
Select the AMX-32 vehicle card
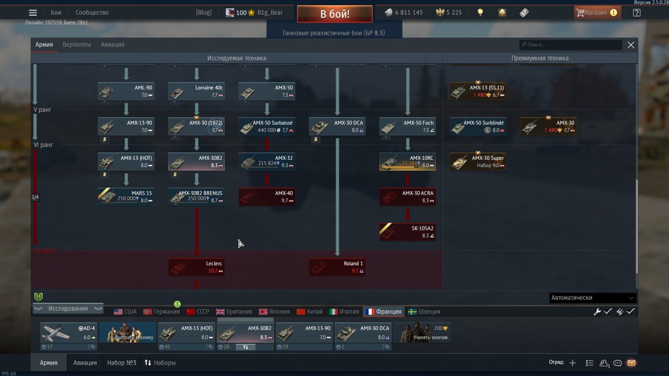[267, 161]
